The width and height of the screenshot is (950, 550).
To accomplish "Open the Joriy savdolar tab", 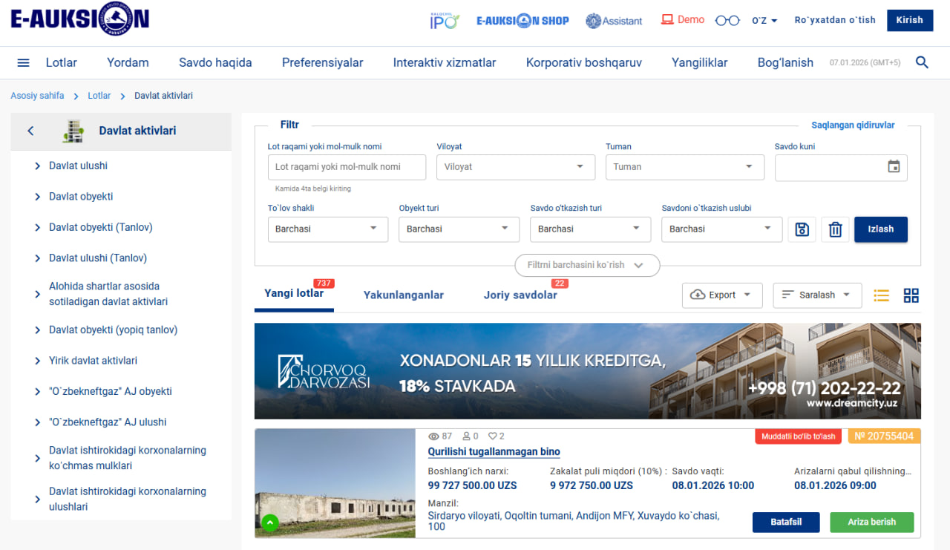I will click(520, 295).
